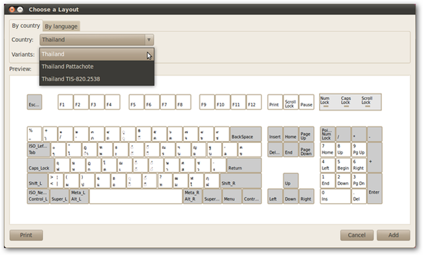Click the Page Down key in preview
This screenshot has height=255, width=423.
[306, 150]
